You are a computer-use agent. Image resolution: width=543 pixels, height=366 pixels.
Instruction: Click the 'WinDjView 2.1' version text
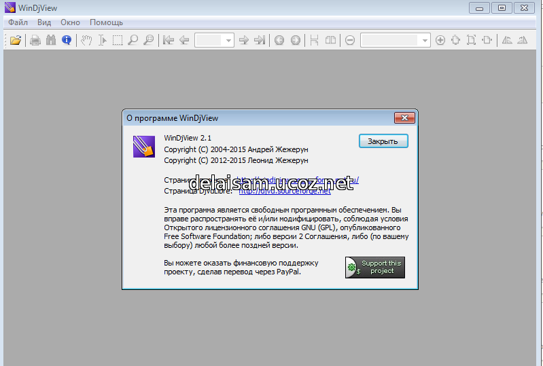pos(188,138)
